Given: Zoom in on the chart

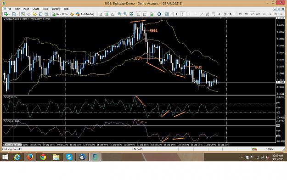Looking at the screenshot, I should [119, 14].
